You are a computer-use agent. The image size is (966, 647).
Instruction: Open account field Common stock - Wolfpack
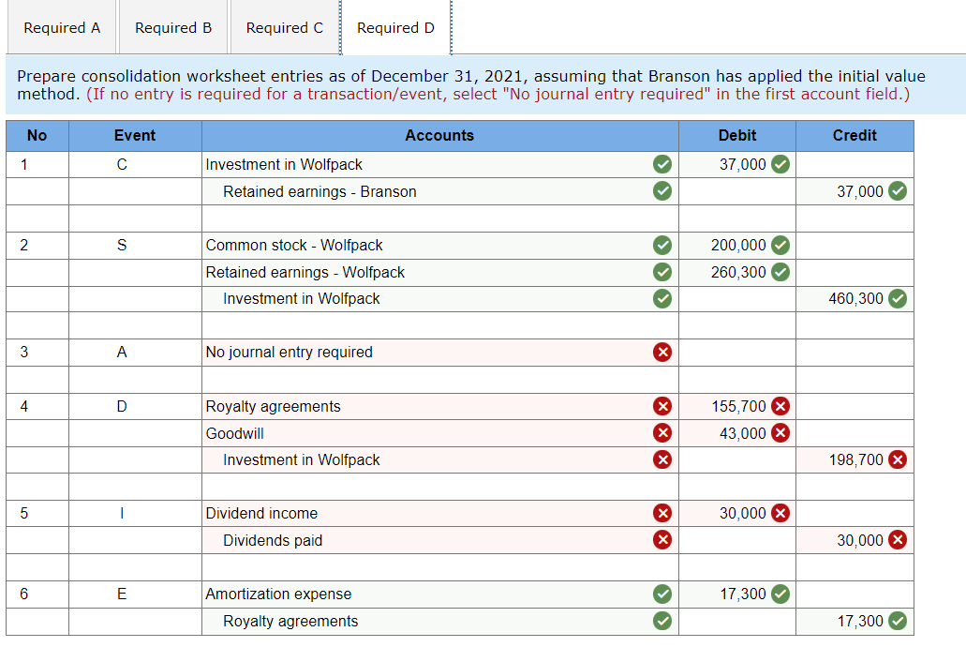coord(439,245)
